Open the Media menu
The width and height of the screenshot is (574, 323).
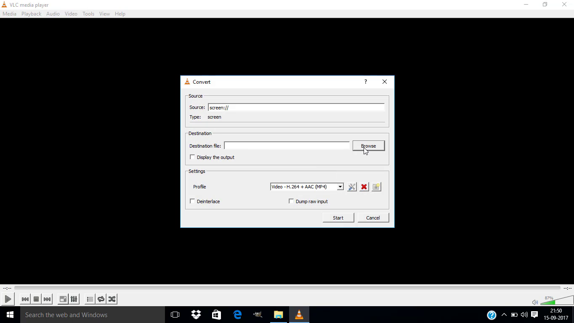point(9,13)
